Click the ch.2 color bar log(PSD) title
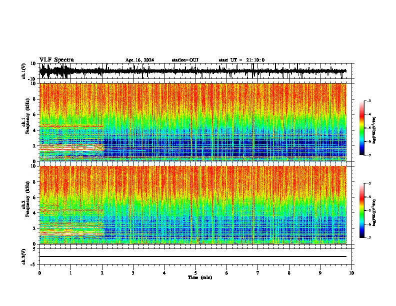Screen dimensions: 396x306 tap(374, 212)
